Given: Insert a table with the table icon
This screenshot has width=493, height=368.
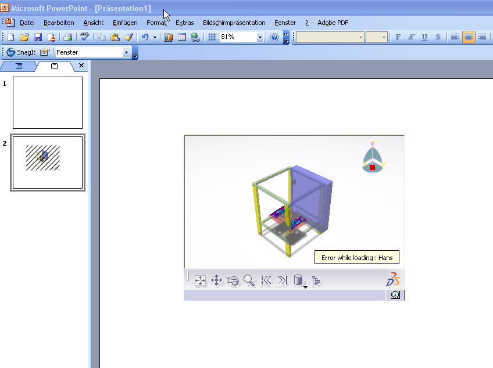Looking at the screenshot, I should pos(182,37).
